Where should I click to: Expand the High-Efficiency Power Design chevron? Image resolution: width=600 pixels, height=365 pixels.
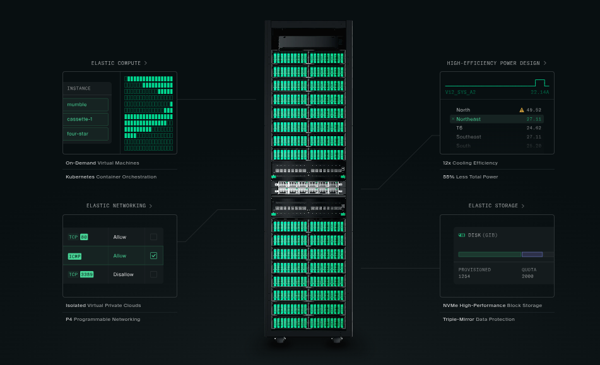(x=545, y=63)
